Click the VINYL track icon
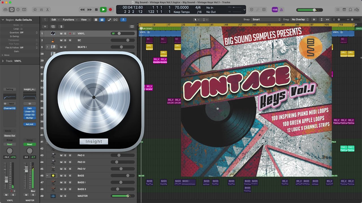Viewport: 362px width, 203px height. click(x=53, y=34)
